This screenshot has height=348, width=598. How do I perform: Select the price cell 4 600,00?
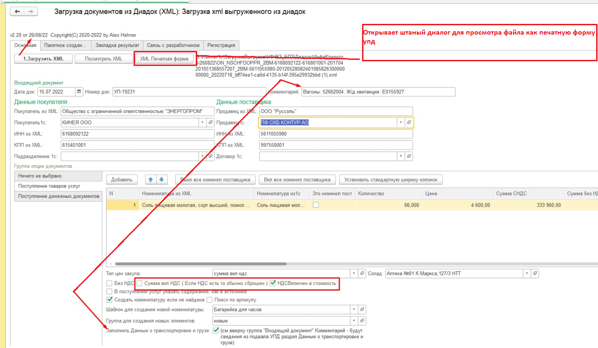point(458,205)
